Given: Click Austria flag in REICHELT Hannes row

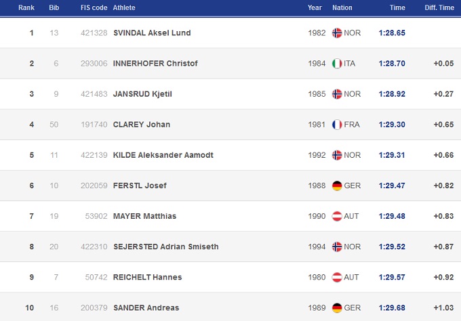Looking at the screenshot, I should click(337, 277).
